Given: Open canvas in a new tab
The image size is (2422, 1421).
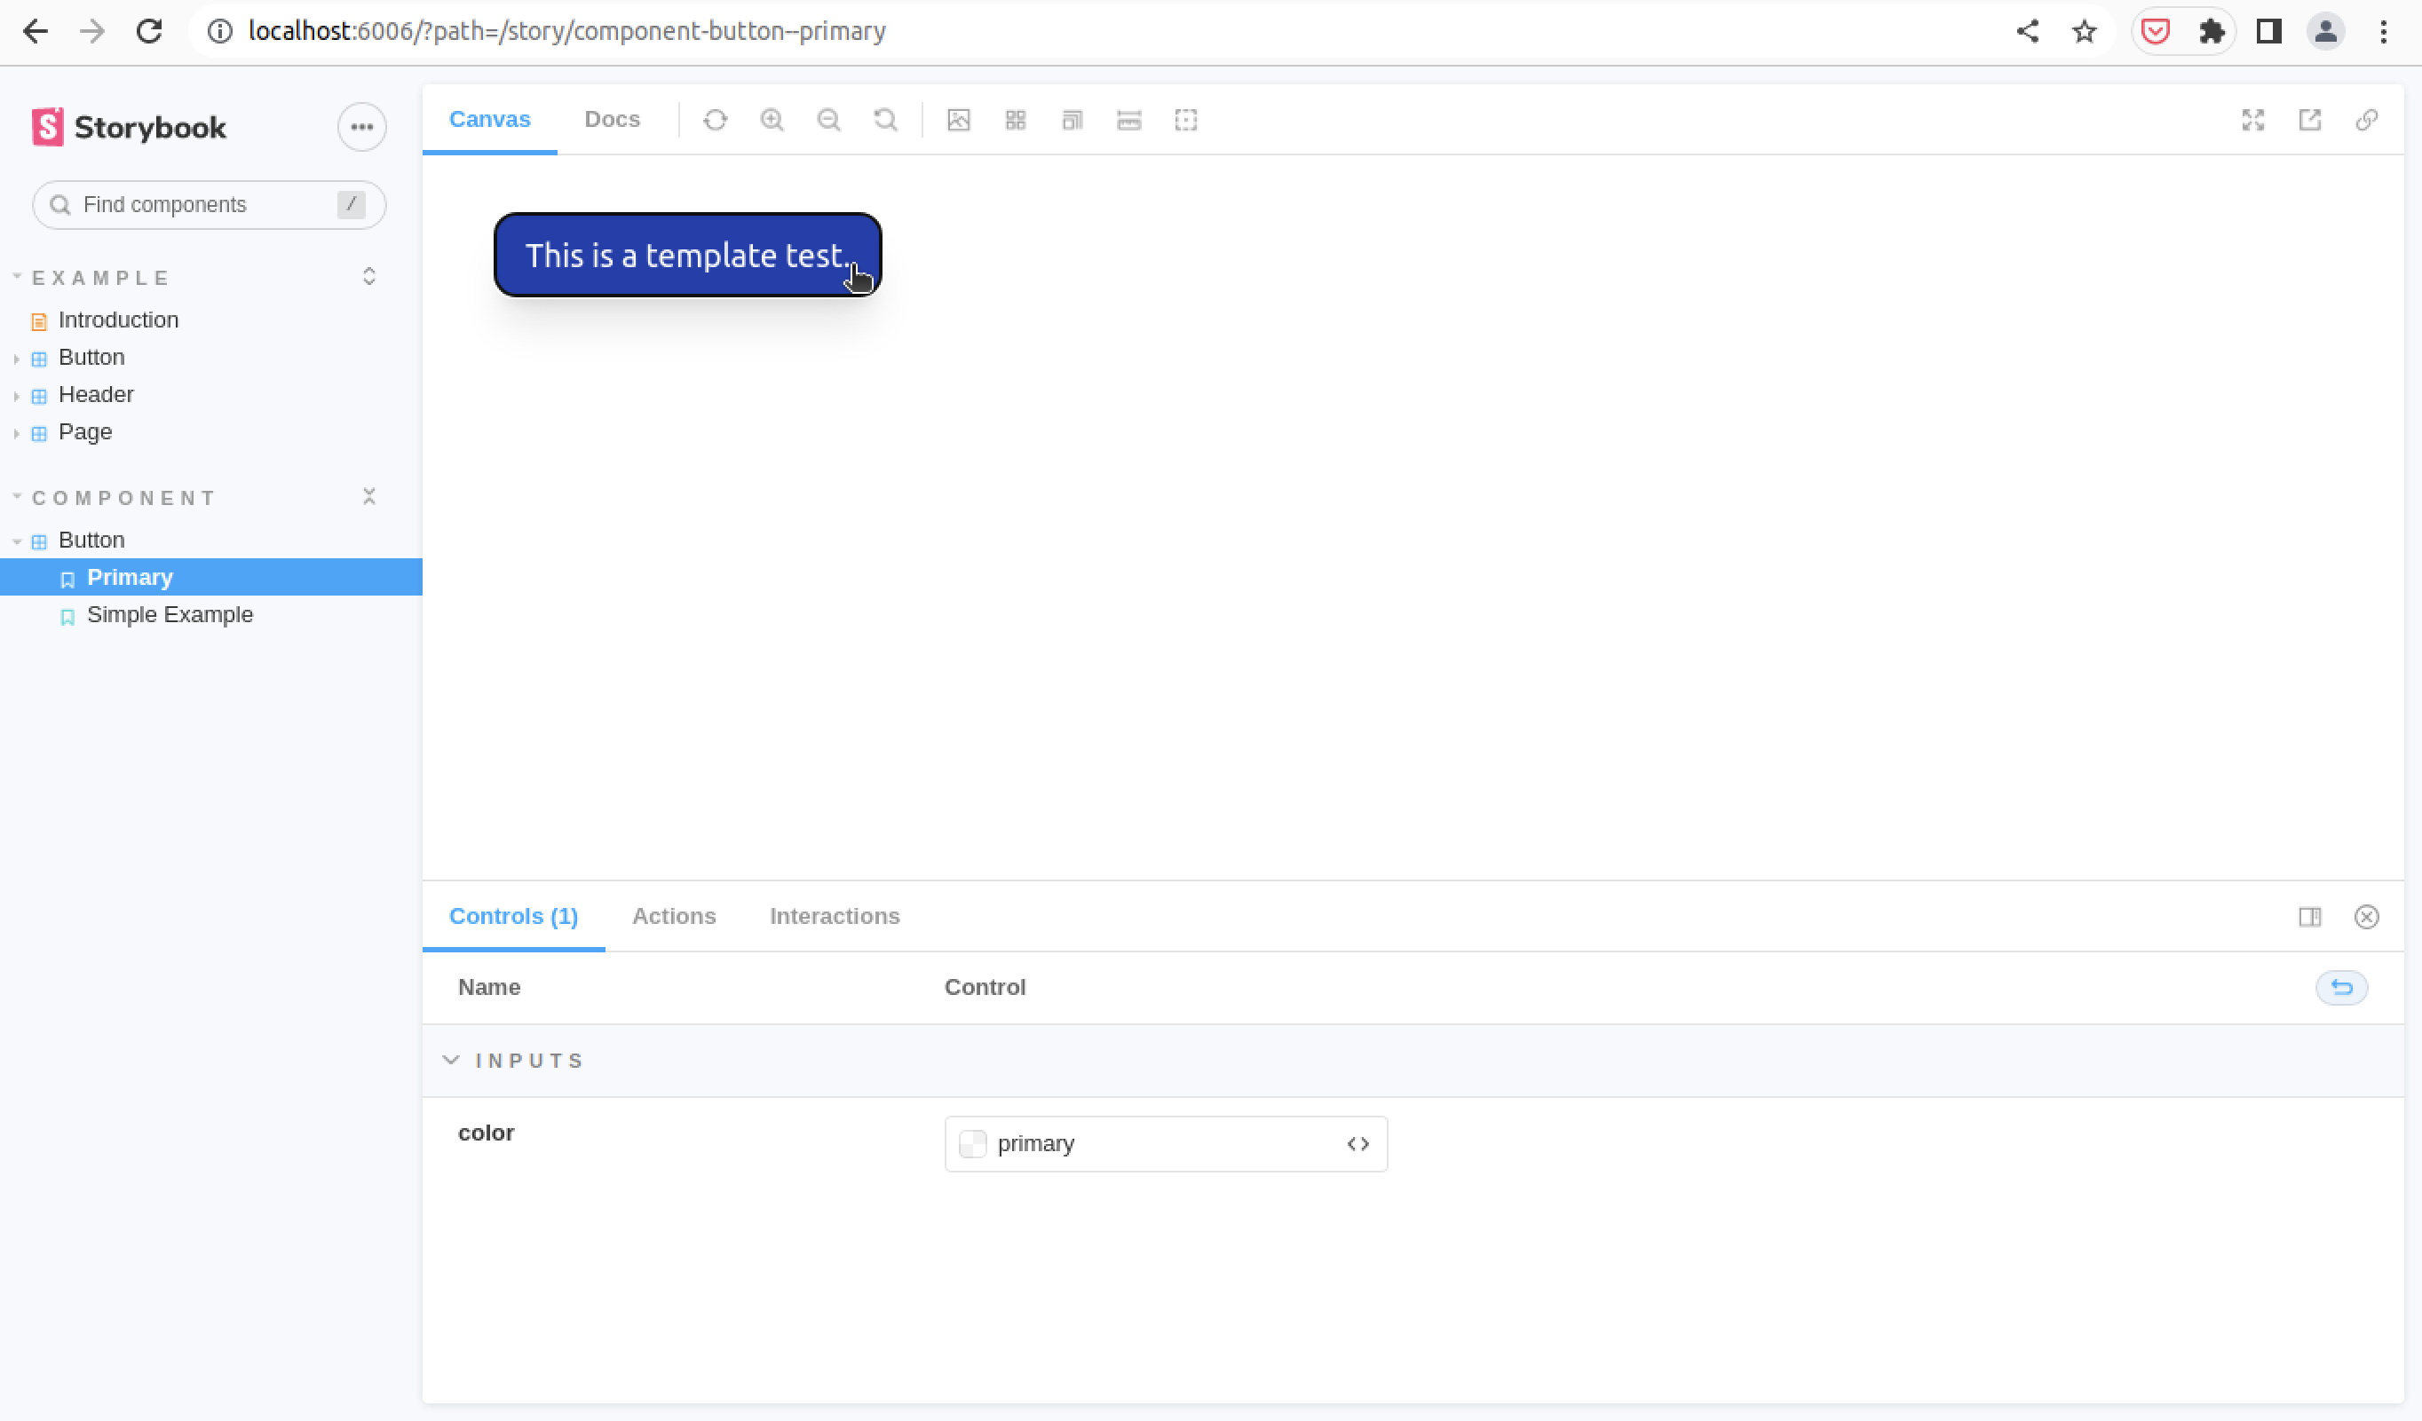Looking at the screenshot, I should 2309,120.
